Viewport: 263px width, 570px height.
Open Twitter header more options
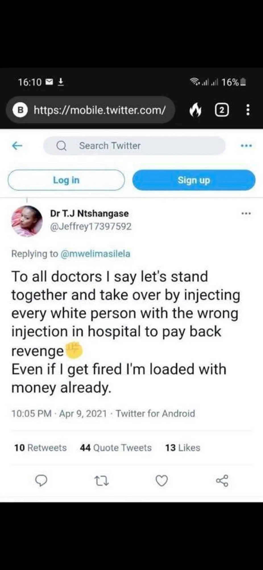(x=246, y=146)
